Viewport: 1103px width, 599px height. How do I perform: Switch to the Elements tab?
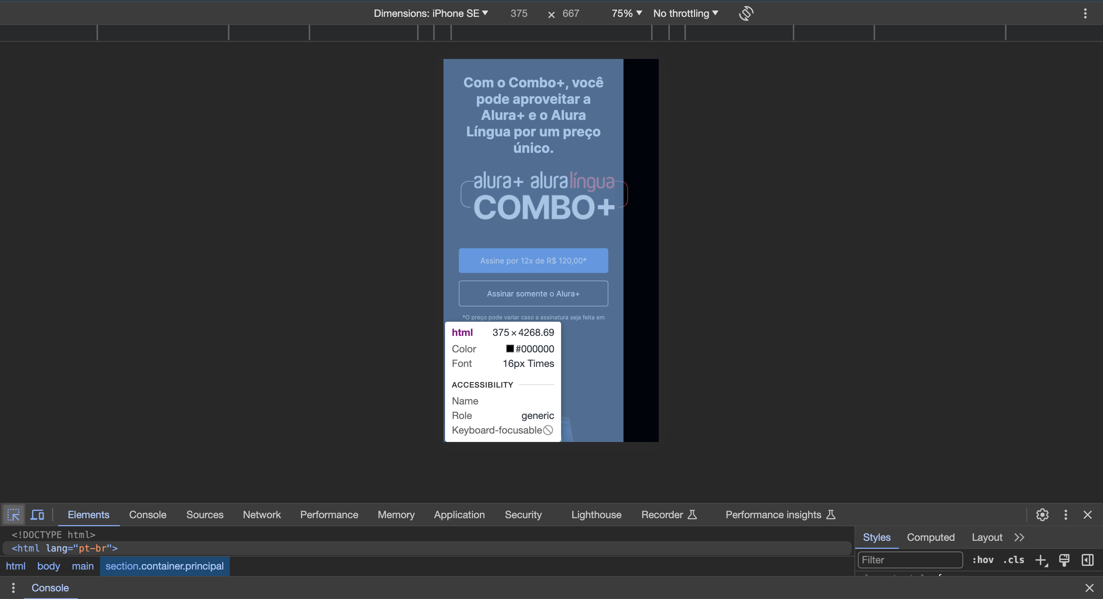point(88,515)
